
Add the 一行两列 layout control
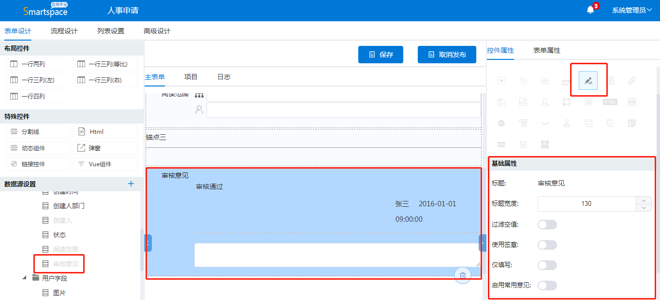tap(38, 64)
